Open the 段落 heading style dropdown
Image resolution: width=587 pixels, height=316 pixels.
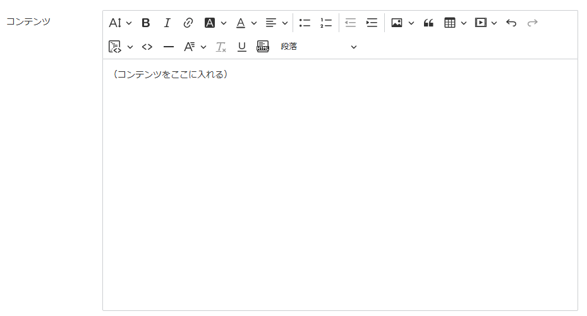[318, 47]
